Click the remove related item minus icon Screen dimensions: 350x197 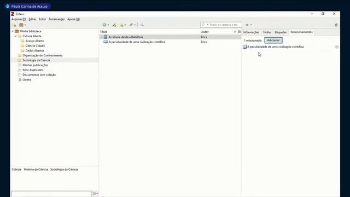point(337,47)
